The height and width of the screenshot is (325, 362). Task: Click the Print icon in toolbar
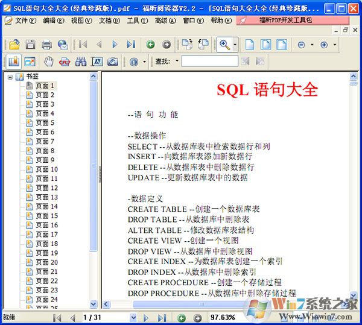pyautogui.click(x=46, y=45)
